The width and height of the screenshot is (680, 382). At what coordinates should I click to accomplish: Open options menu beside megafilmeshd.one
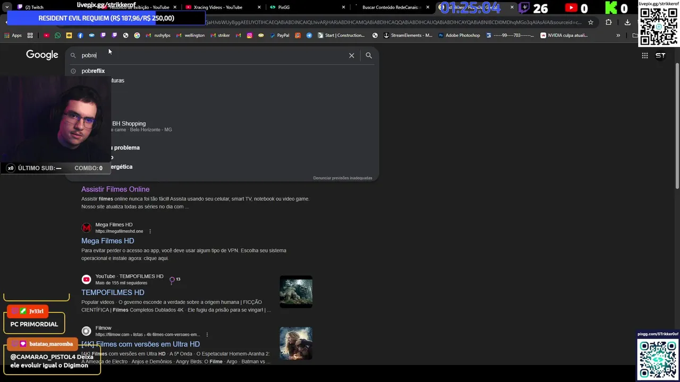(x=150, y=231)
